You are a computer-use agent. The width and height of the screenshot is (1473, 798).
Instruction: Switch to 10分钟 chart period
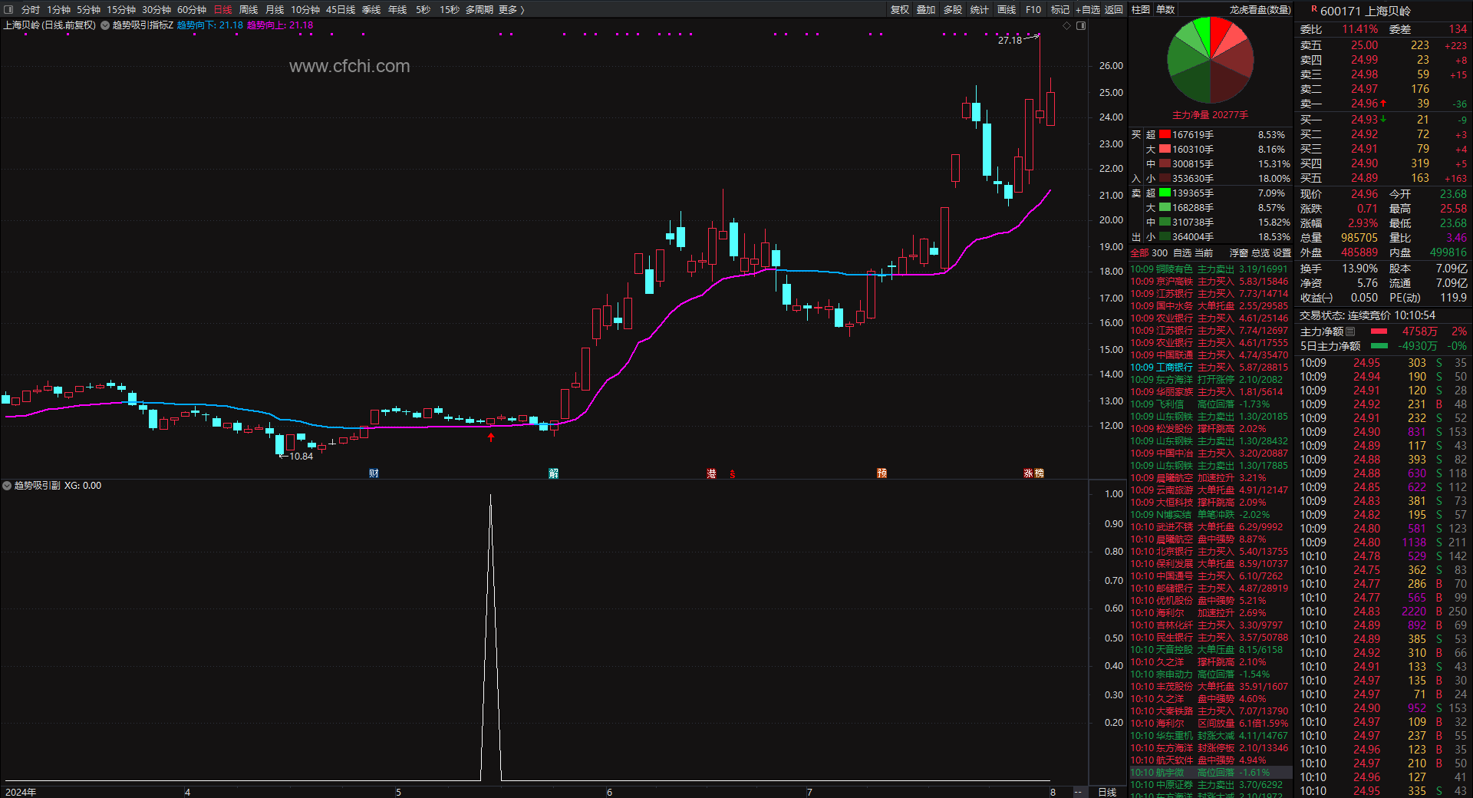pos(305,10)
